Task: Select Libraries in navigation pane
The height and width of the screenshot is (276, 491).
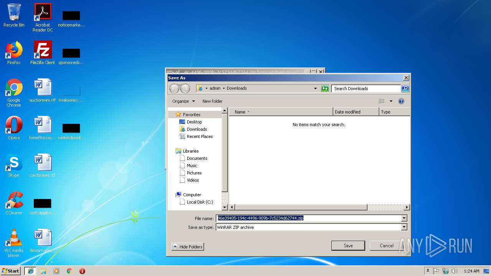Action: (x=191, y=151)
